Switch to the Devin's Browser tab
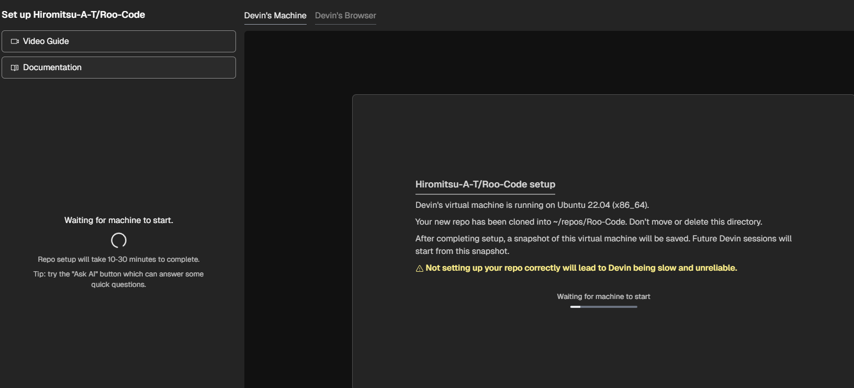The image size is (854, 388). point(345,16)
